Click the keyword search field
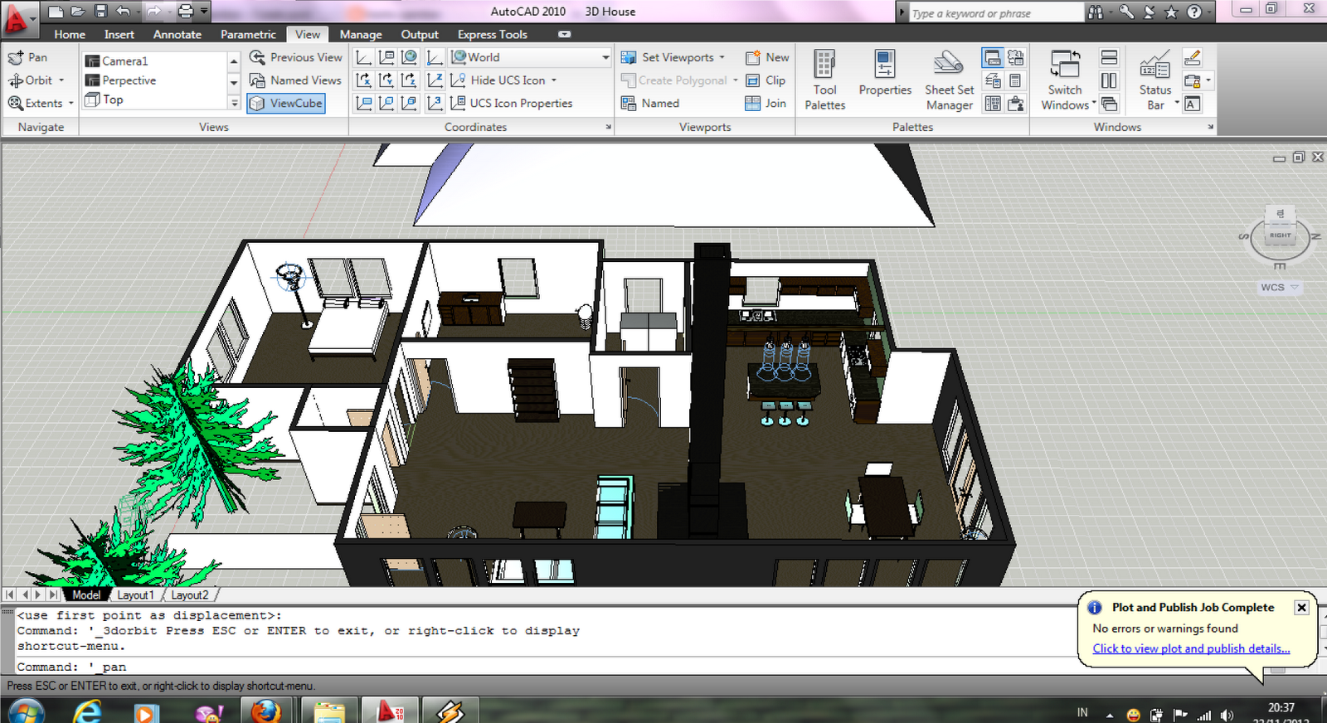 995,12
